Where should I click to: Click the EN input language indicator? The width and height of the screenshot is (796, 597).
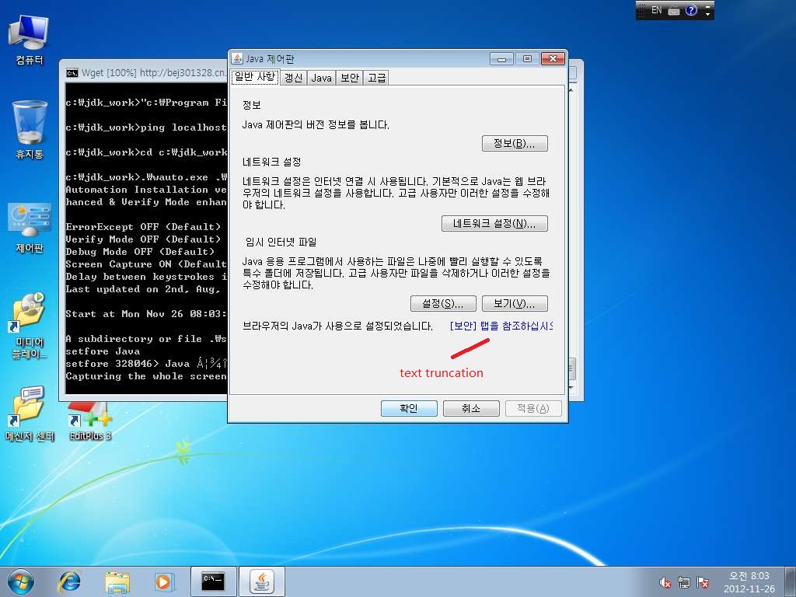[657, 10]
